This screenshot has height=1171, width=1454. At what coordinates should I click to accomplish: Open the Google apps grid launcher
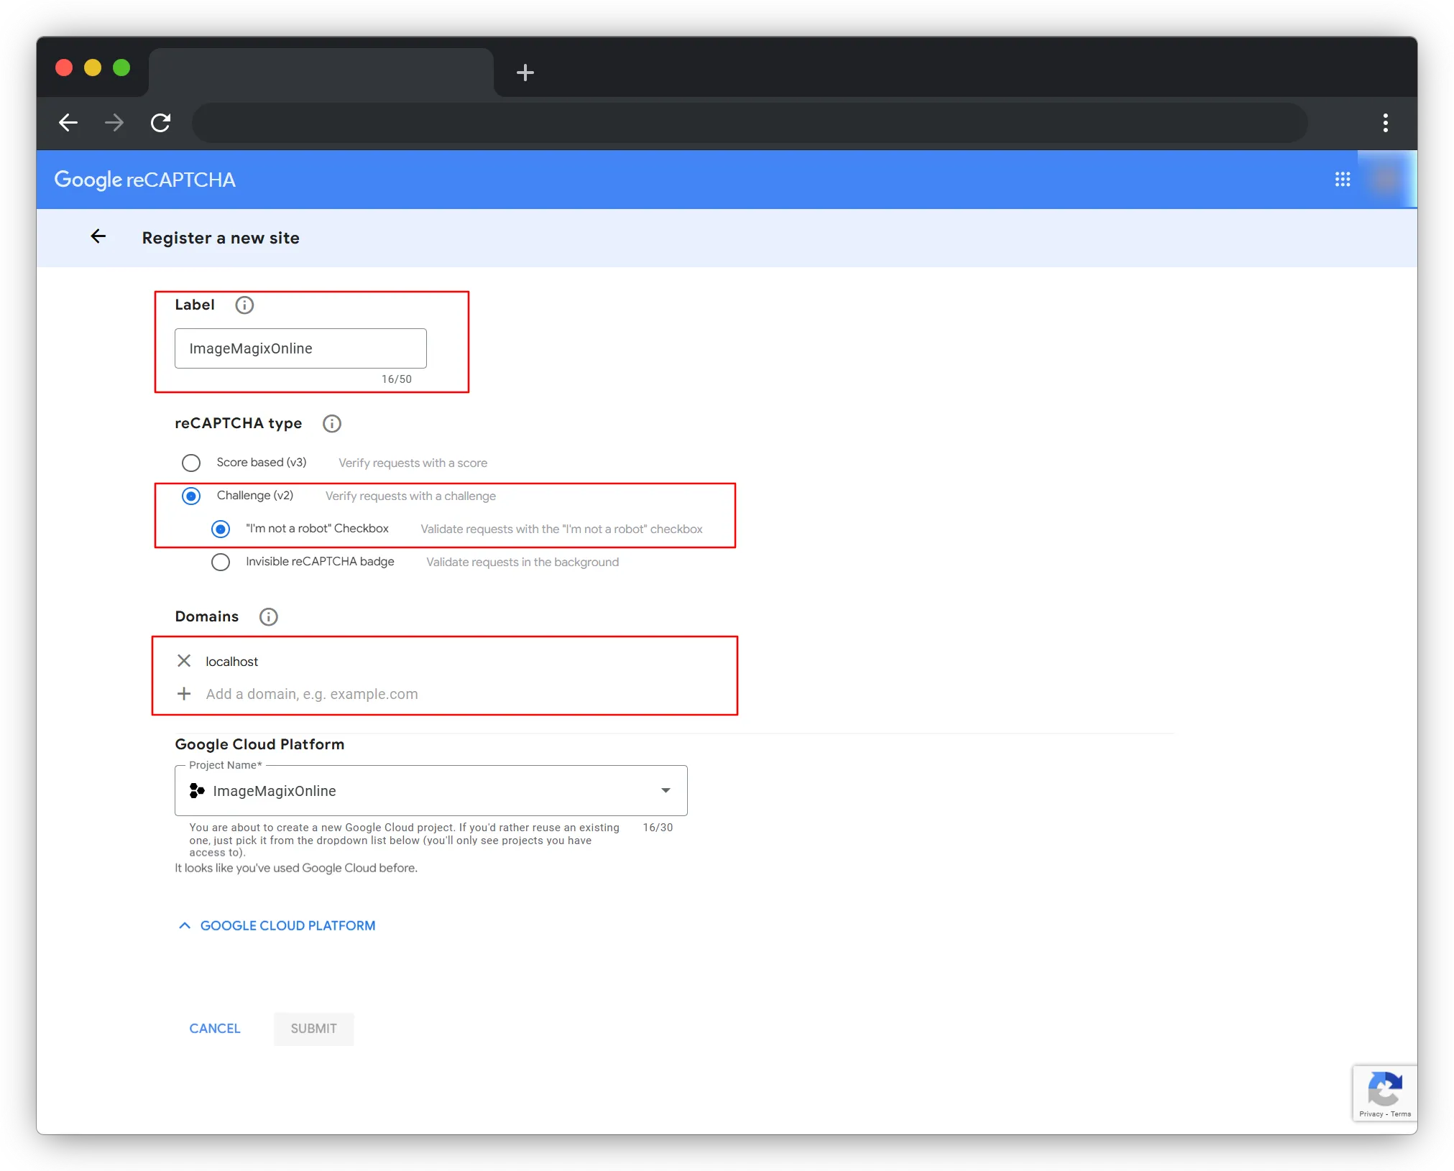[1343, 179]
